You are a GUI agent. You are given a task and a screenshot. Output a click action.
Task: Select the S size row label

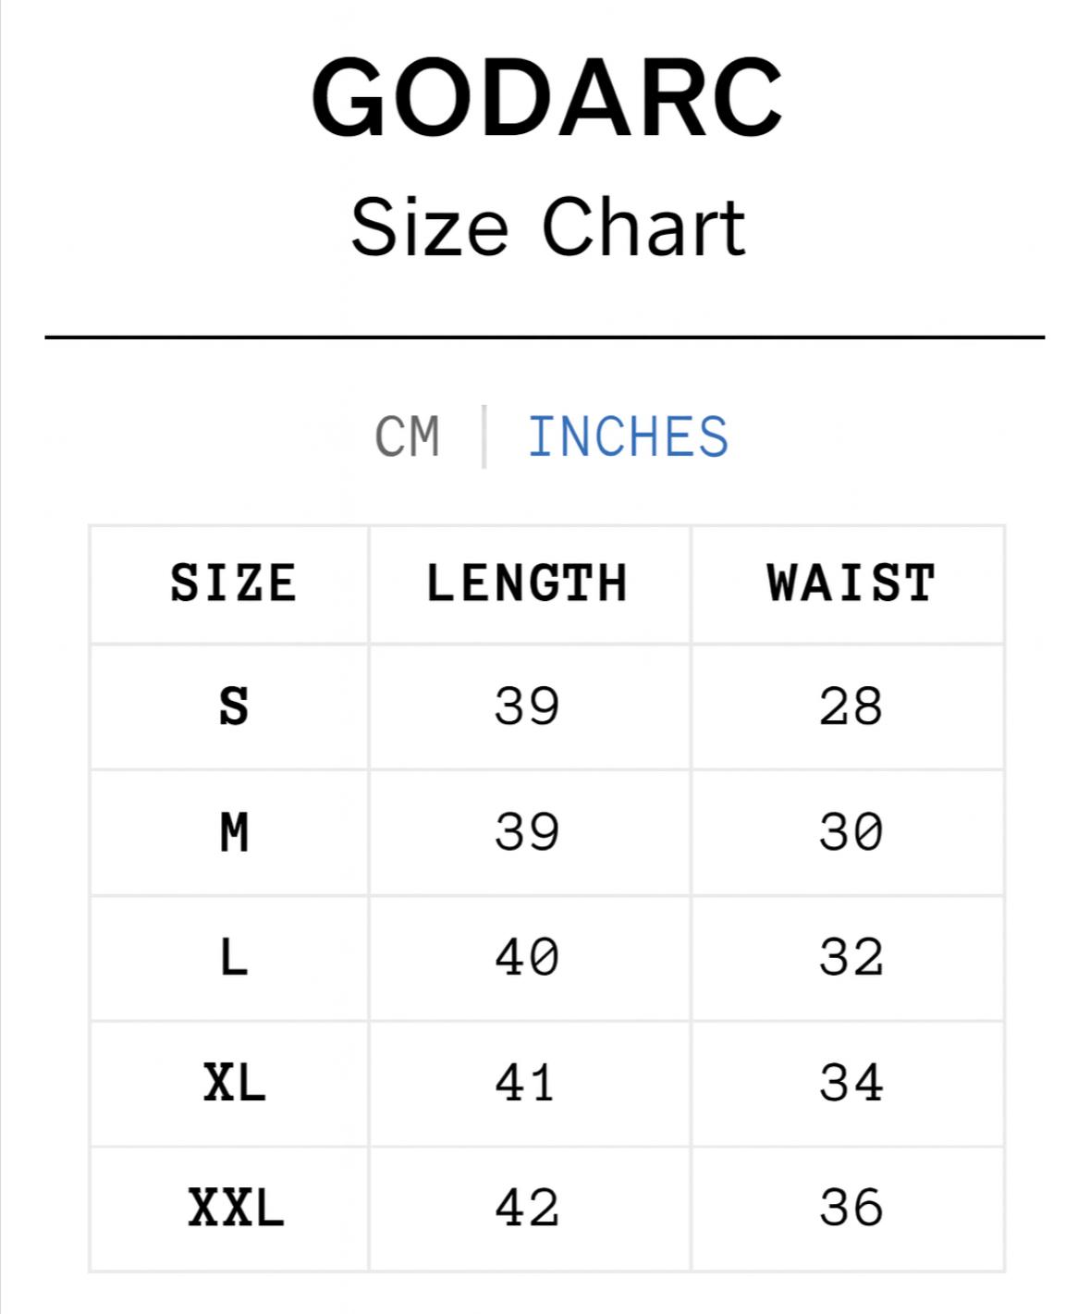coord(234,707)
